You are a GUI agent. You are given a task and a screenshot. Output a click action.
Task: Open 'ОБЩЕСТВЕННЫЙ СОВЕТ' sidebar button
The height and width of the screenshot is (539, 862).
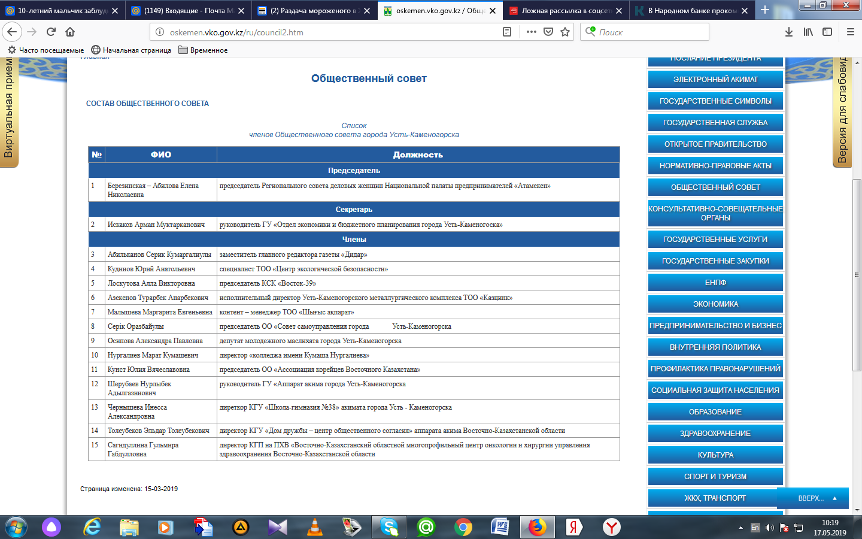pos(715,187)
